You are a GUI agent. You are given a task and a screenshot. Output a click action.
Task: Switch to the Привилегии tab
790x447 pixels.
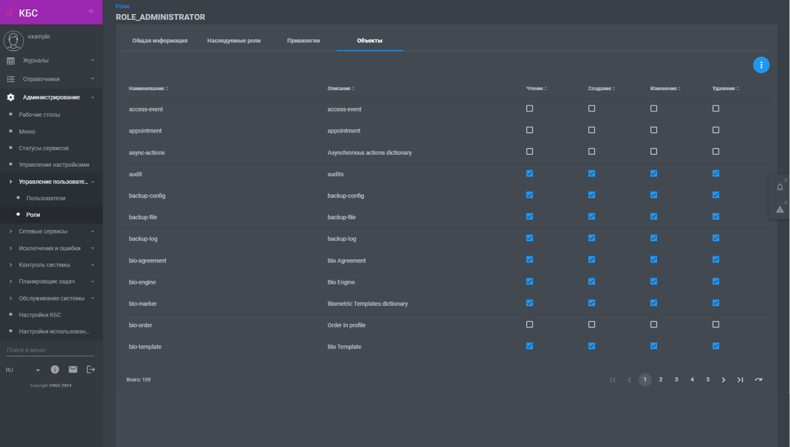(x=303, y=41)
